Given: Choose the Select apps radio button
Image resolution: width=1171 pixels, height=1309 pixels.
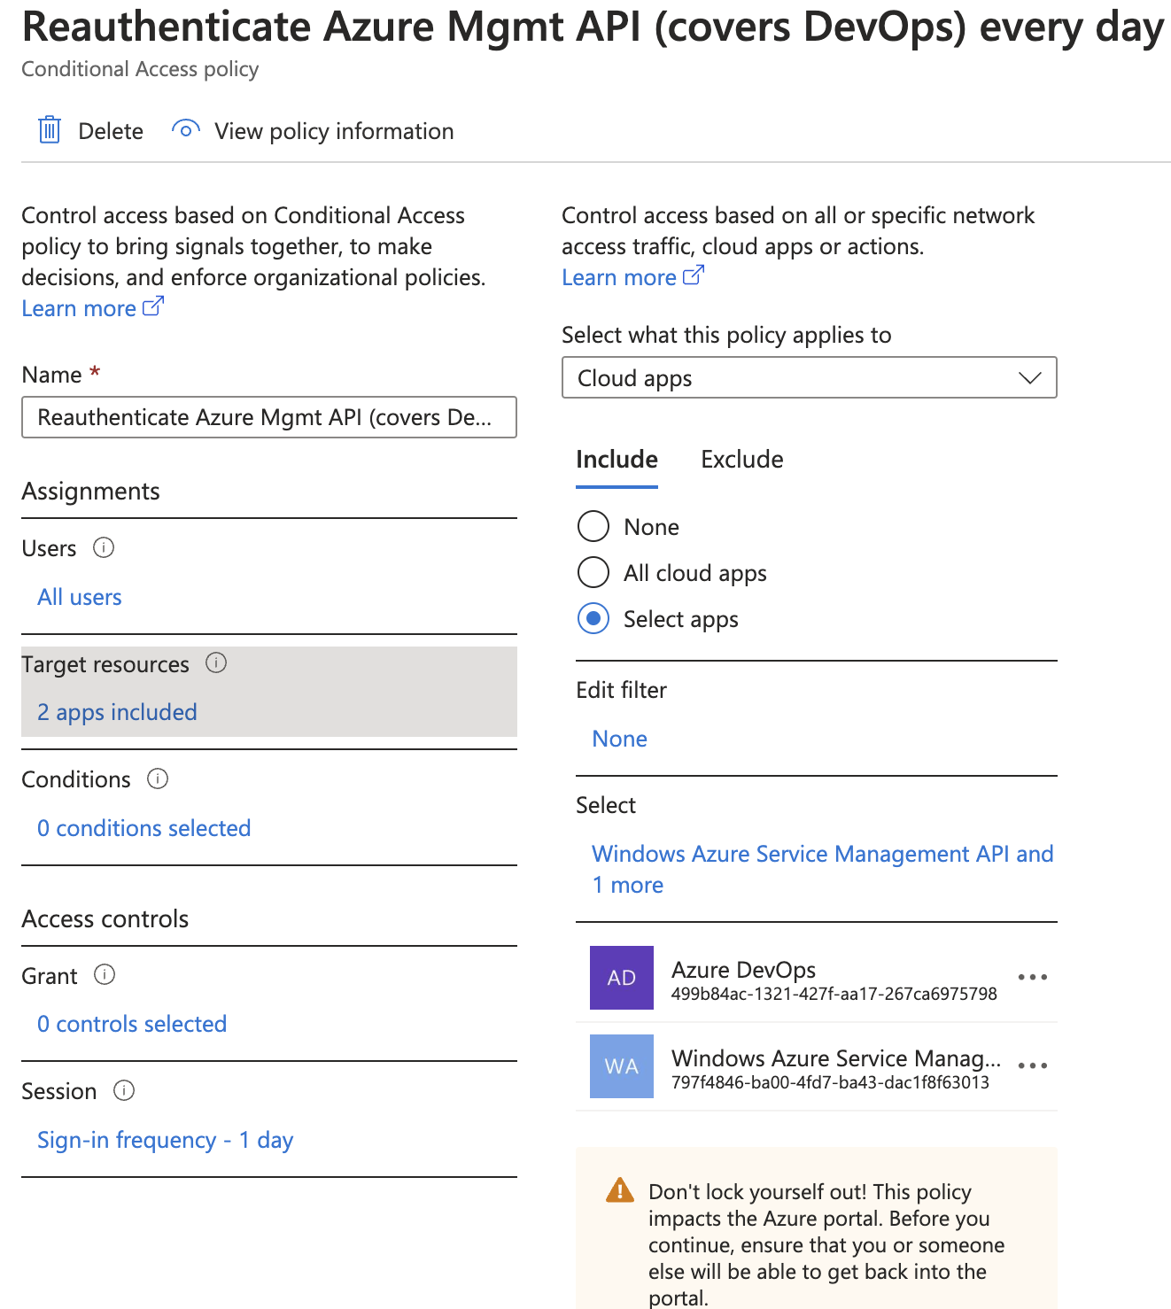Looking at the screenshot, I should coord(593,618).
